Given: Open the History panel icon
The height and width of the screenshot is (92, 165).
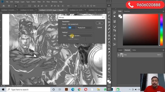Looking at the screenshot, I should coord(114,13).
